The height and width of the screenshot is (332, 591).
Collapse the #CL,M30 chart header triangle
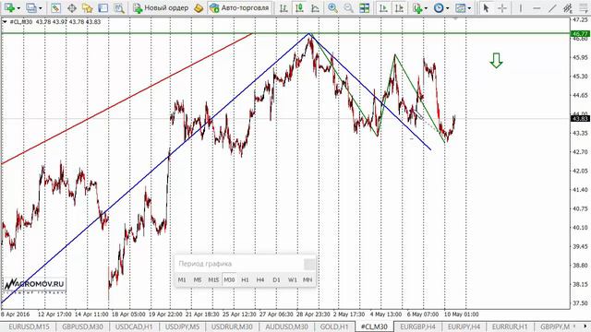point(5,22)
